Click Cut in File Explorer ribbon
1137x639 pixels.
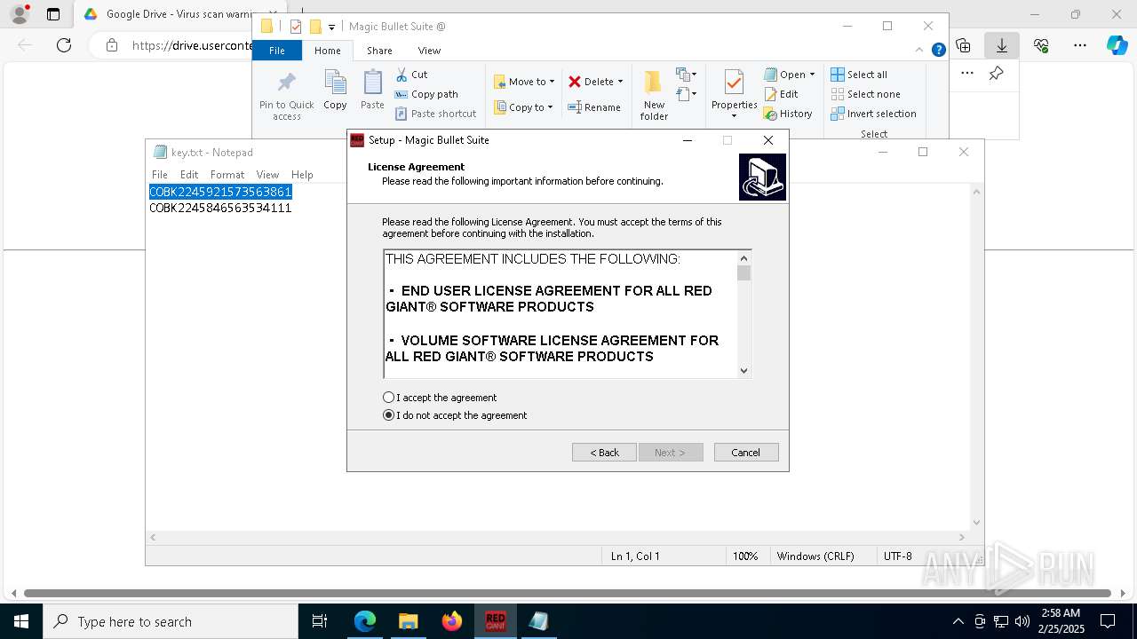411,75
